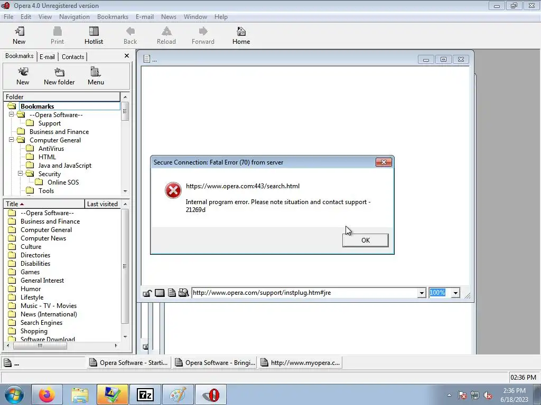
Task: Open the Navigation menu
Action: pos(74,17)
